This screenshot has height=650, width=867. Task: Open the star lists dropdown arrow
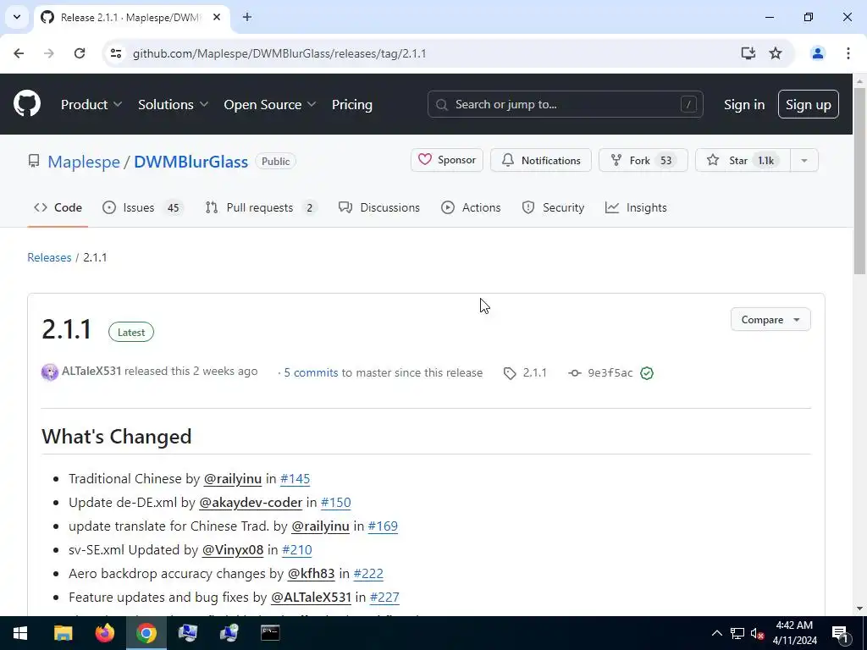[x=804, y=160]
